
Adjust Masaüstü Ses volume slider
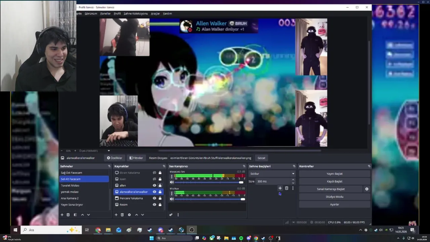pos(209,182)
